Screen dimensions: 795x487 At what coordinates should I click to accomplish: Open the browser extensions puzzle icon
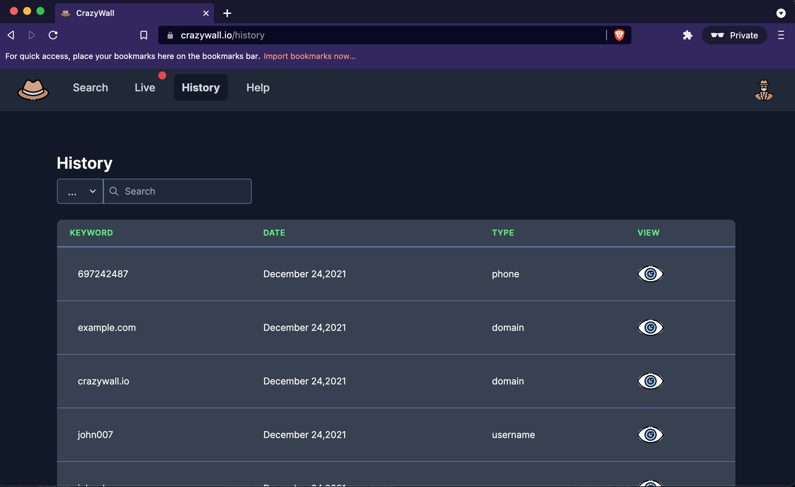coord(688,35)
